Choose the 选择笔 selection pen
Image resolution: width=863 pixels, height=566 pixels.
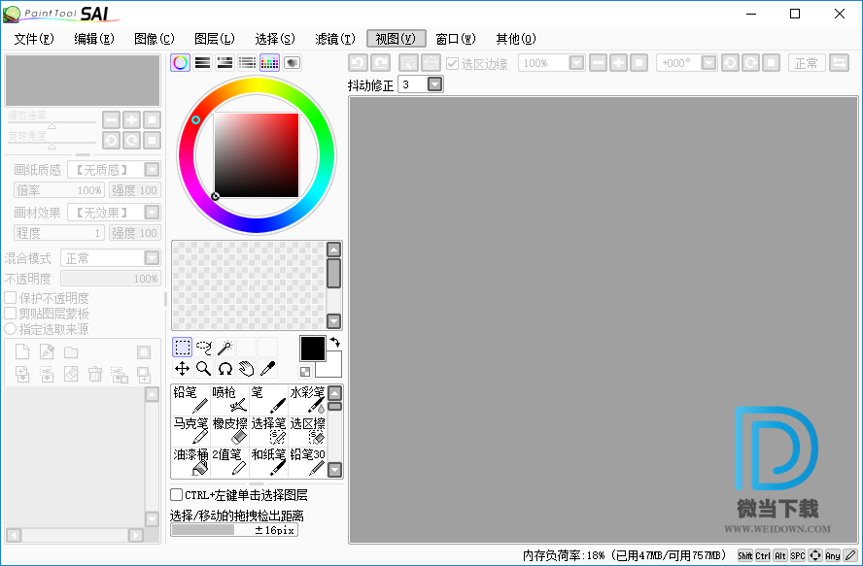click(268, 431)
